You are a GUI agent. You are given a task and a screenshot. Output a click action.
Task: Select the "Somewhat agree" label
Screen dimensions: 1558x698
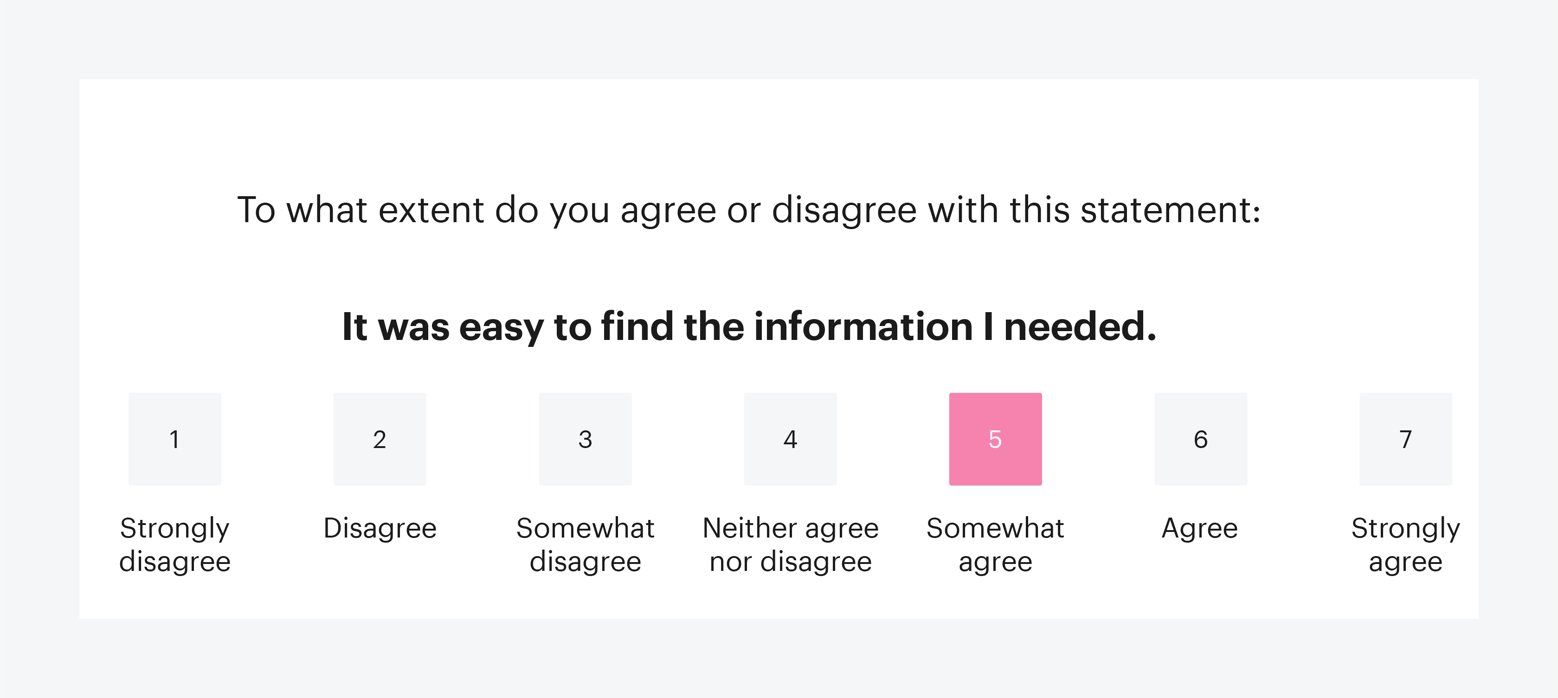coord(995,544)
